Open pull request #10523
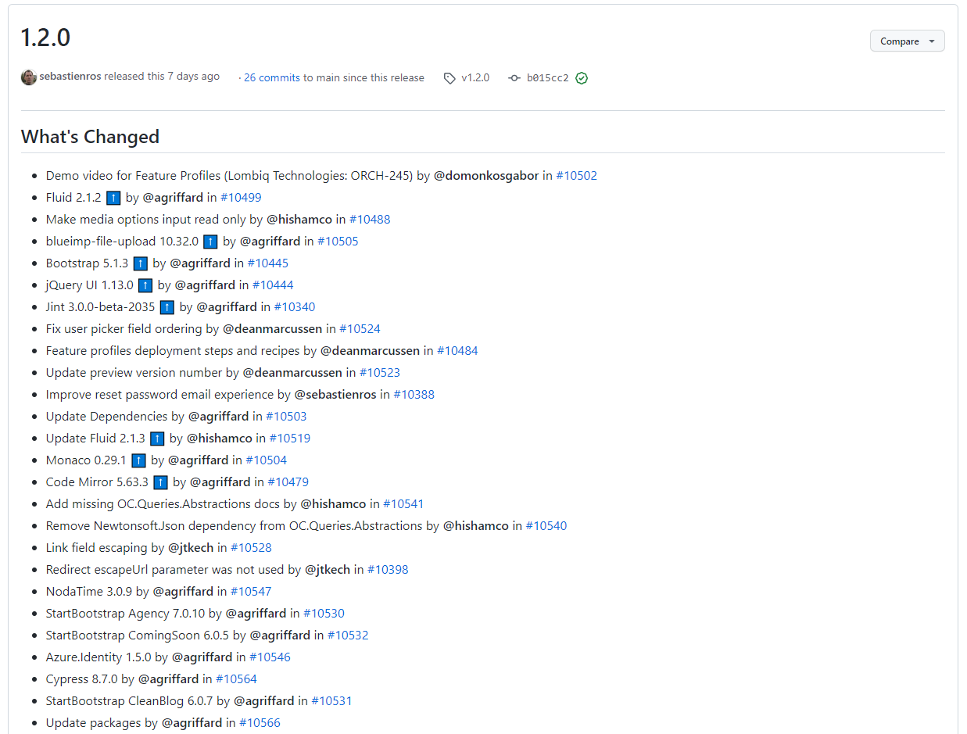 click(380, 373)
